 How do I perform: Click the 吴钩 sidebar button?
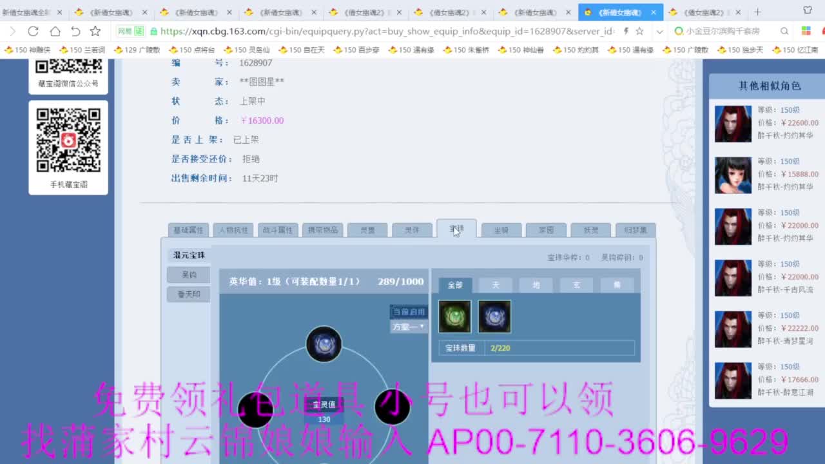click(x=188, y=275)
